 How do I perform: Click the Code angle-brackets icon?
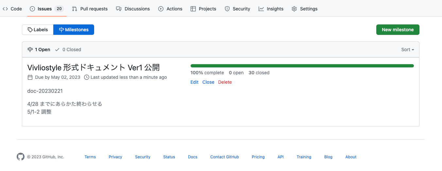[x=5, y=9]
